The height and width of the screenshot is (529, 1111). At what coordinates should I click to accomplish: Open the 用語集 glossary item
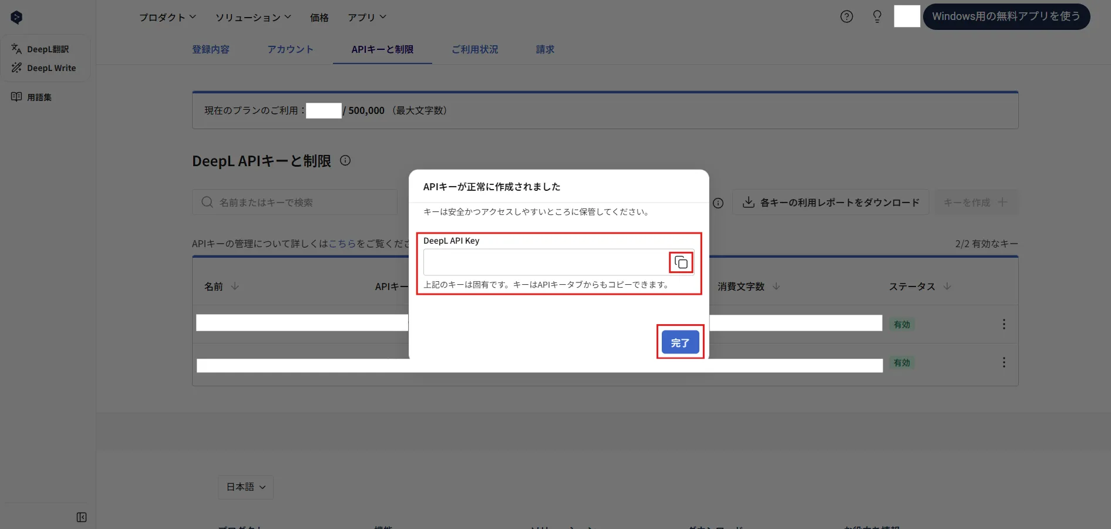pyautogui.click(x=32, y=97)
